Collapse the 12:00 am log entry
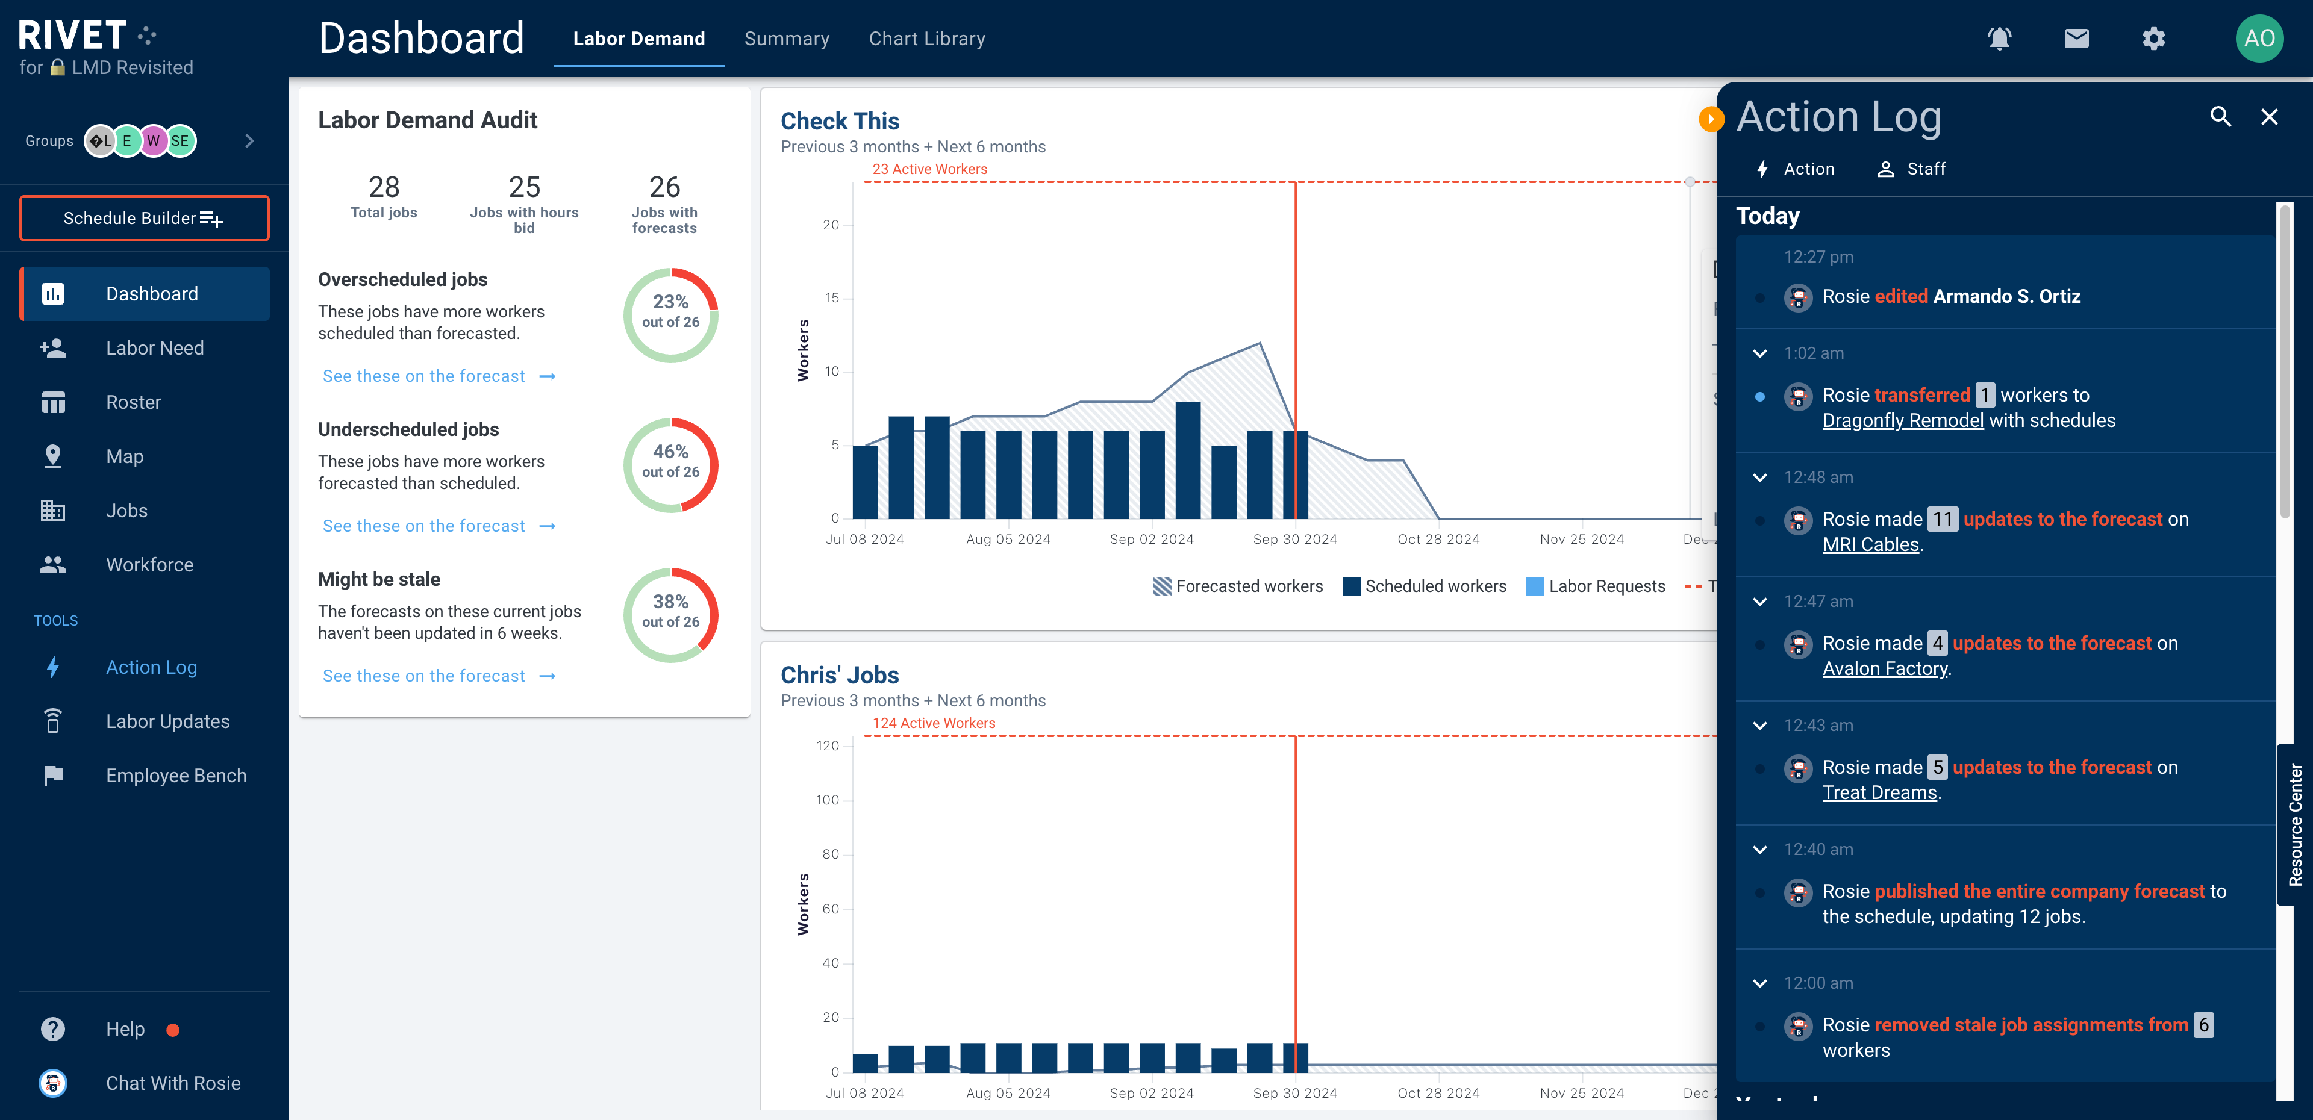Image resolution: width=2313 pixels, height=1120 pixels. [x=1760, y=983]
